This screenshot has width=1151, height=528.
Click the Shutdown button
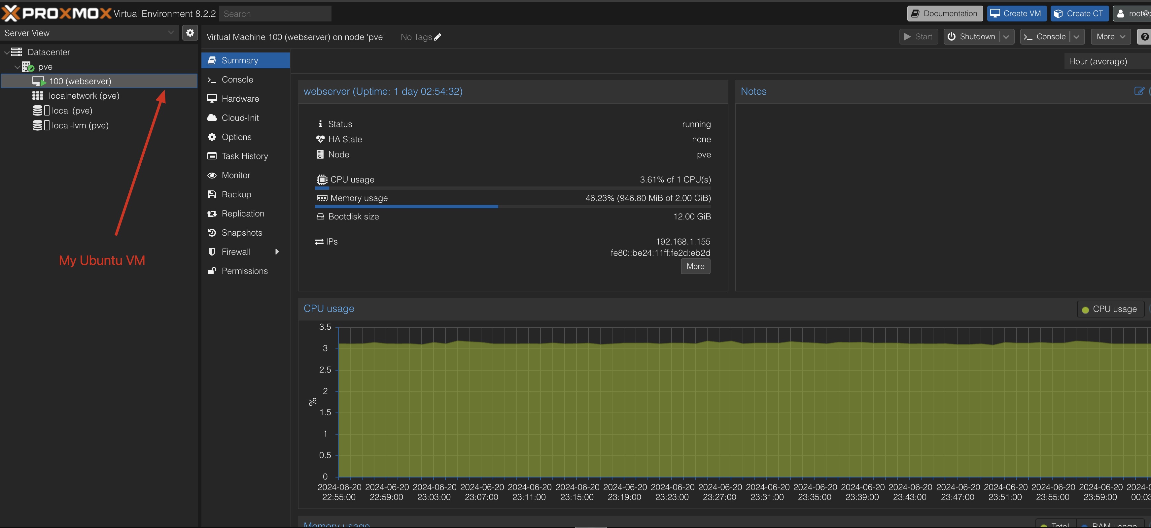click(x=971, y=37)
